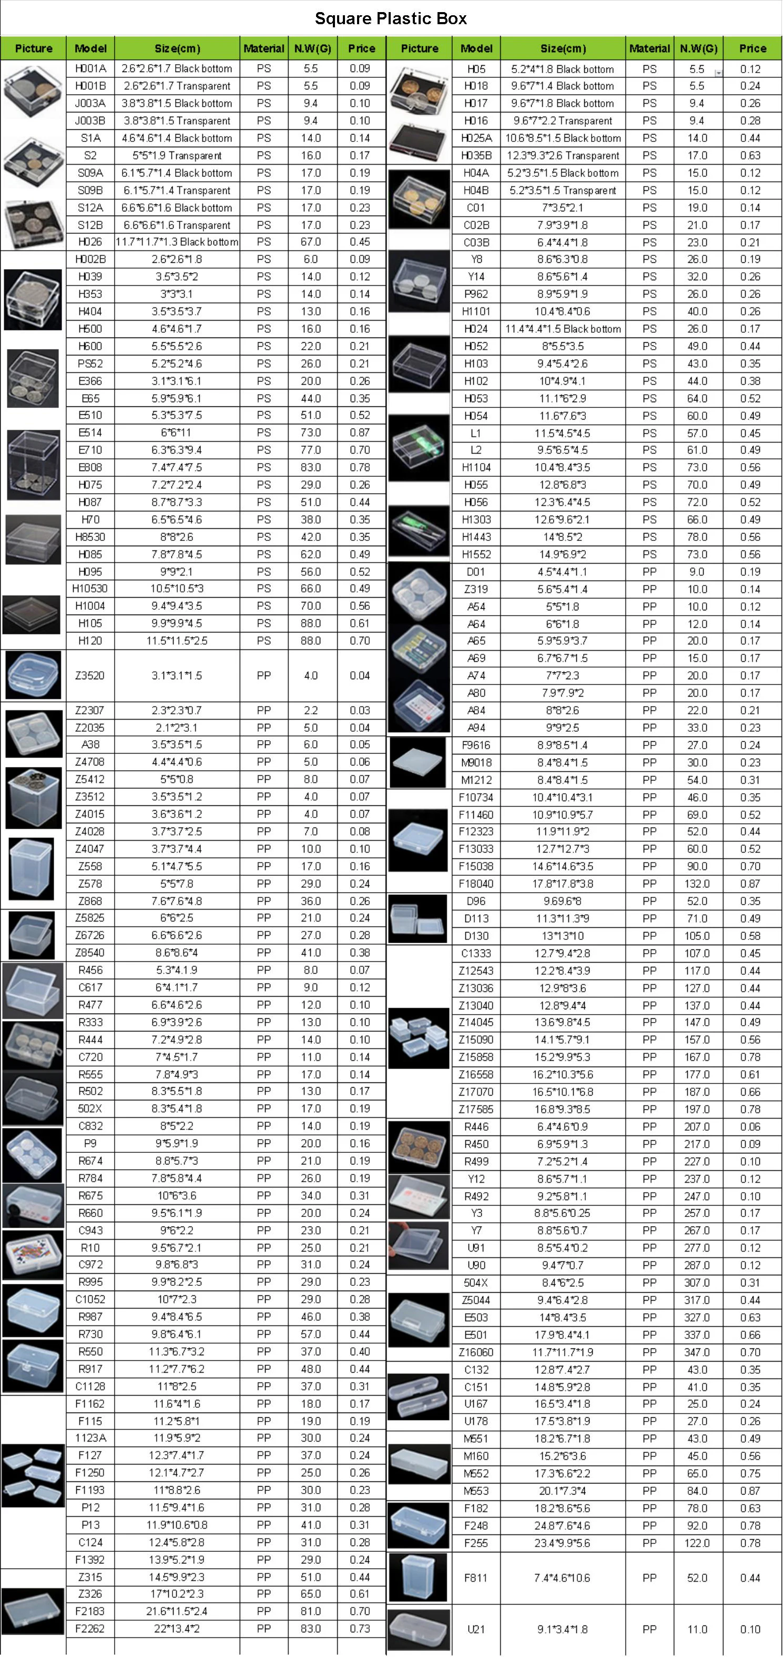Image resolution: width=783 pixels, height=1657 pixels.
Task: Select the model cell 'F10734'
Action: [476, 797]
